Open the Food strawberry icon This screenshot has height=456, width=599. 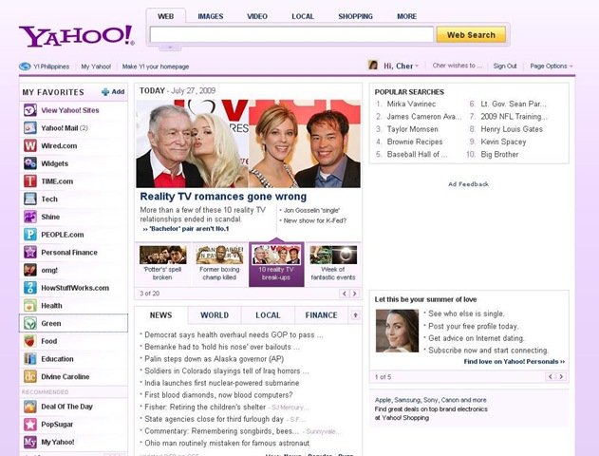point(30,341)
